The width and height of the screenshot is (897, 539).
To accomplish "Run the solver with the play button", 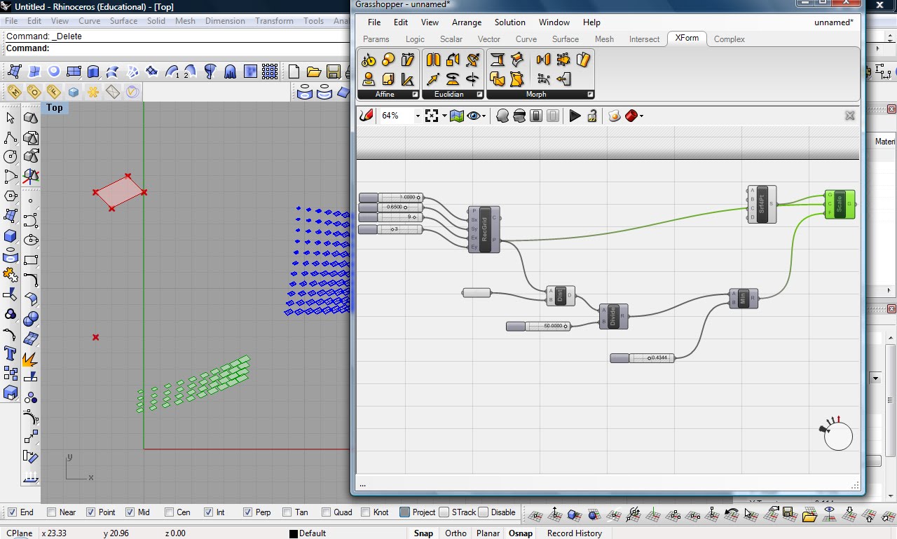I will click(574, 116).
